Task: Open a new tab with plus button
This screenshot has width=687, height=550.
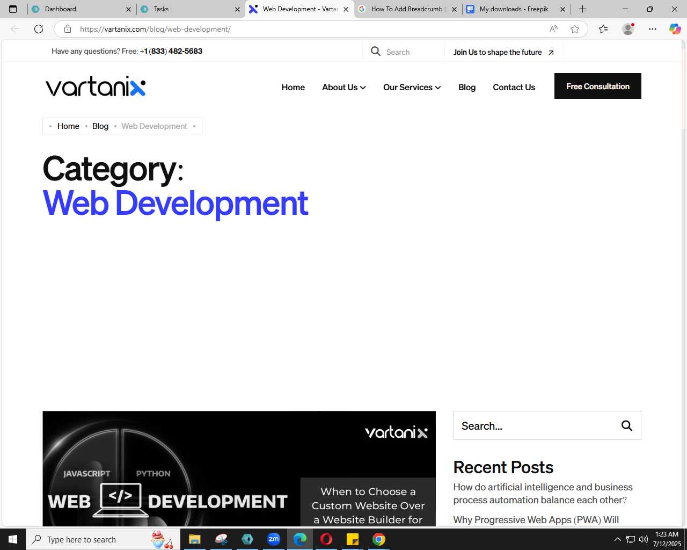Action: (582, 9)
